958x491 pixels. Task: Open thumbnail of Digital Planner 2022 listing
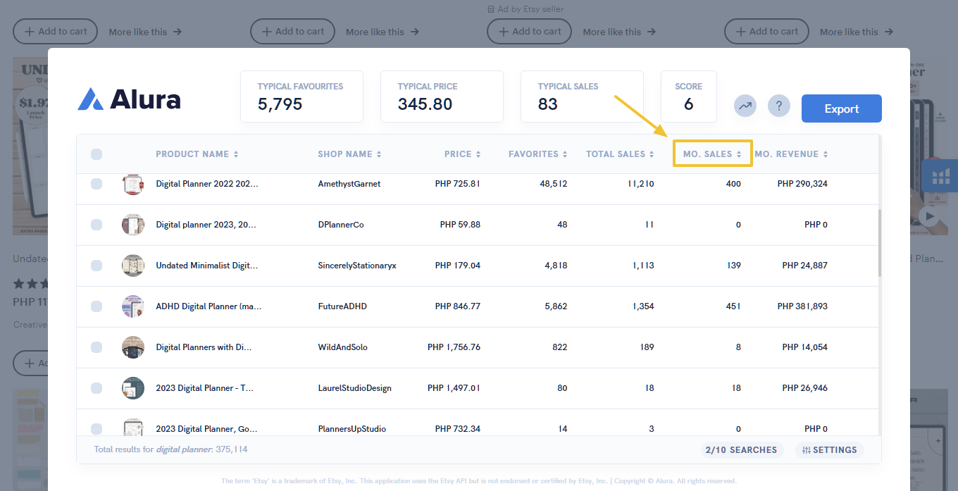tap(133, 184)
